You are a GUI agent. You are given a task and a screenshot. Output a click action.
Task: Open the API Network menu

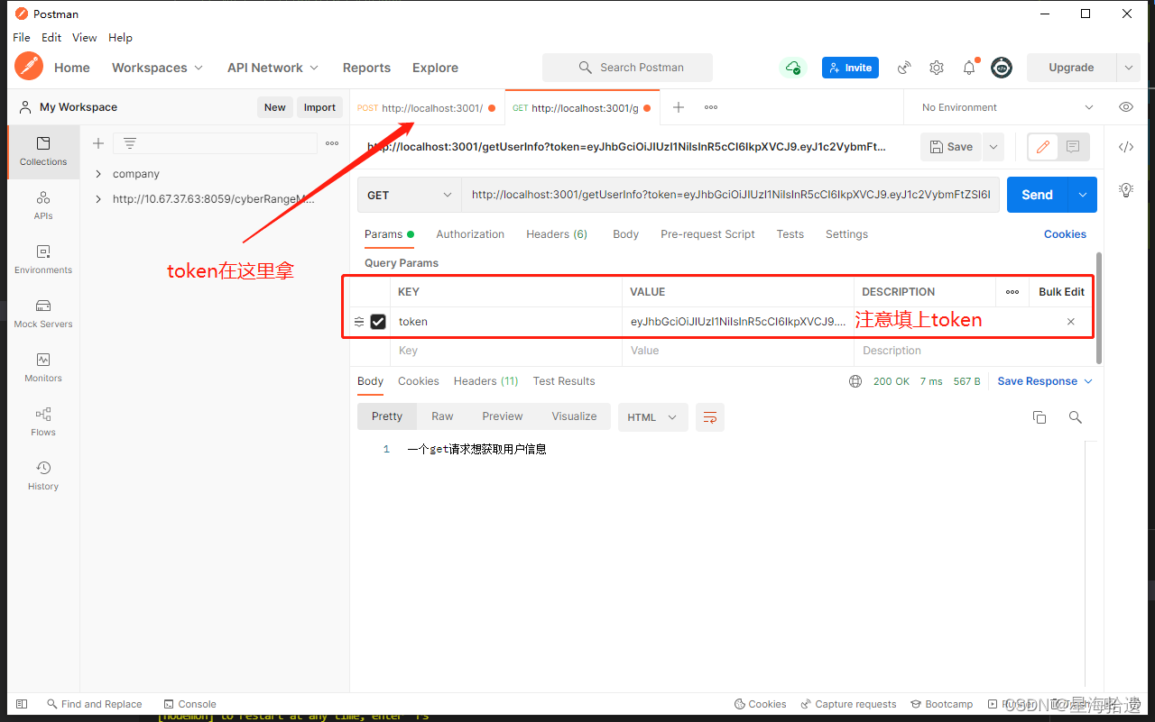(273, 68)
